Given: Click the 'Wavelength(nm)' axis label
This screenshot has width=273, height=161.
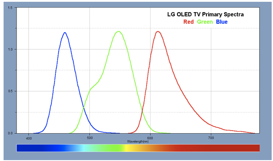Looking at the screenshot, I should (x=138, y=141).
